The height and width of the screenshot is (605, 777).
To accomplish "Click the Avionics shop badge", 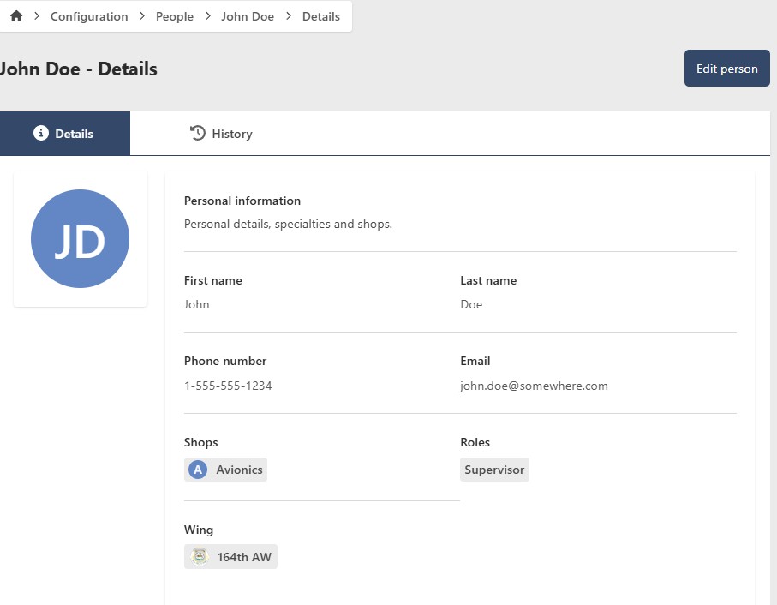I will pos(225,469).
